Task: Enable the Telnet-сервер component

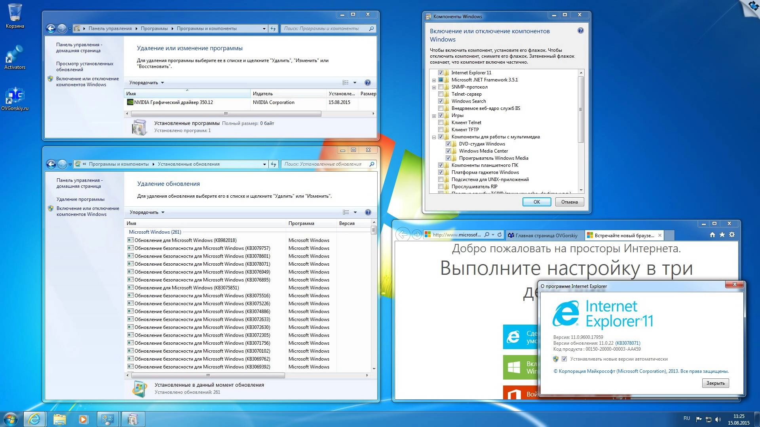Action: tap(441, 94)
